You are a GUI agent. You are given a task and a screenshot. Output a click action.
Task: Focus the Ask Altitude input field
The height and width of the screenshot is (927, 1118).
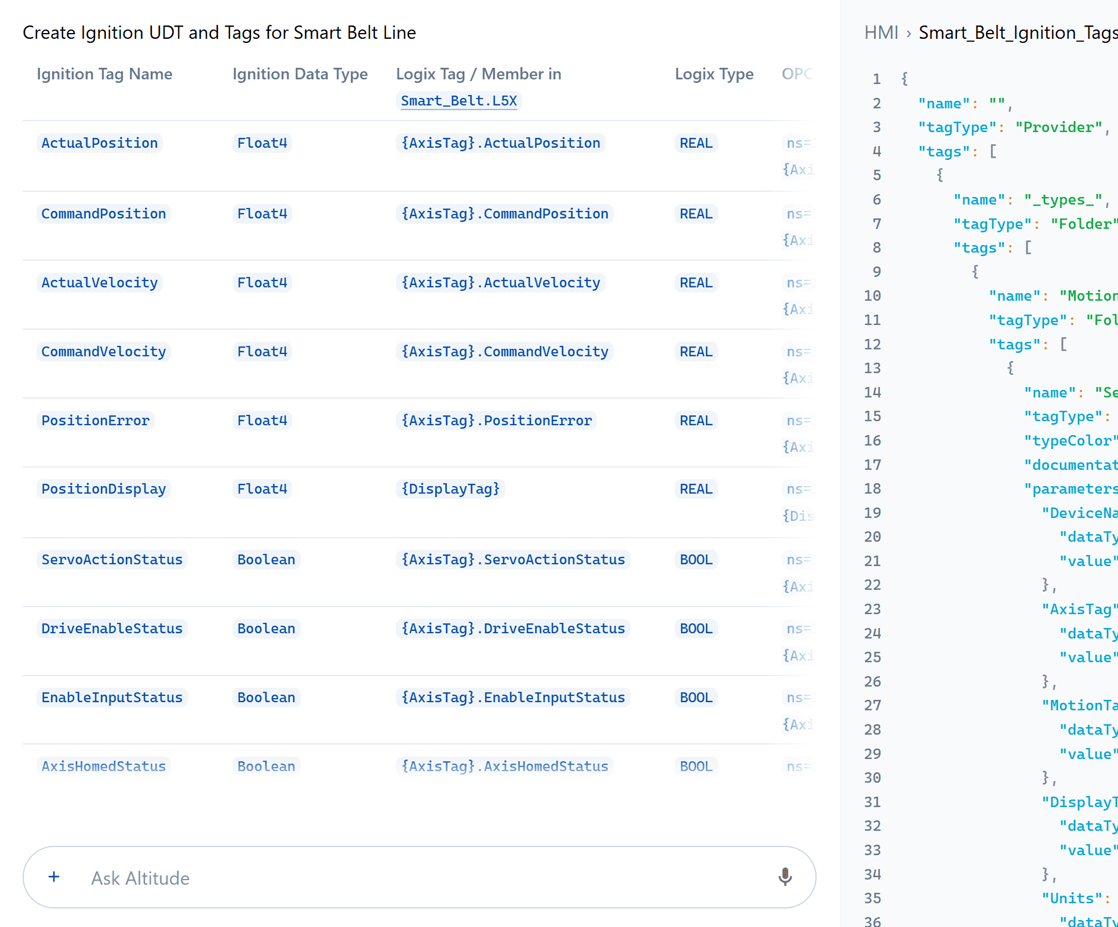(419, 877)
